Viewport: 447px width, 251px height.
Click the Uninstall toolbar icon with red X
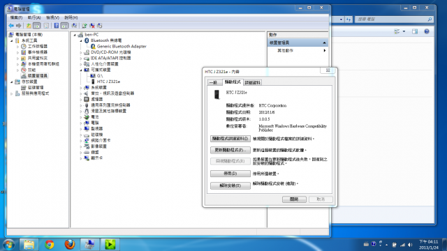92,26
